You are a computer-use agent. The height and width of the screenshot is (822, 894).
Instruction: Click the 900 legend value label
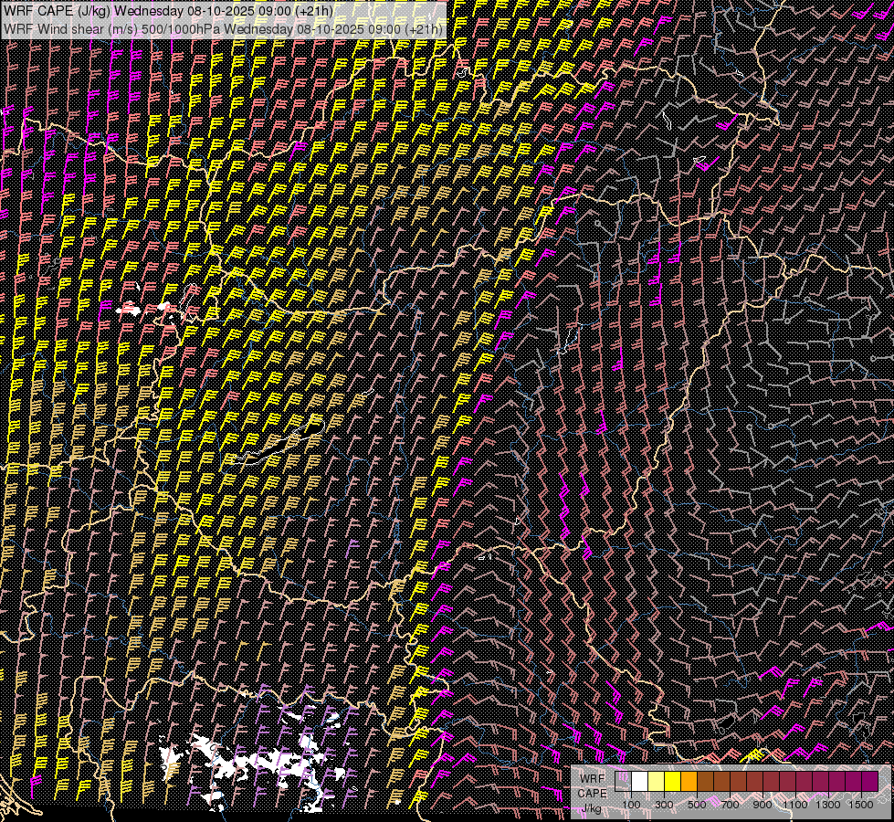click(763, 805)
